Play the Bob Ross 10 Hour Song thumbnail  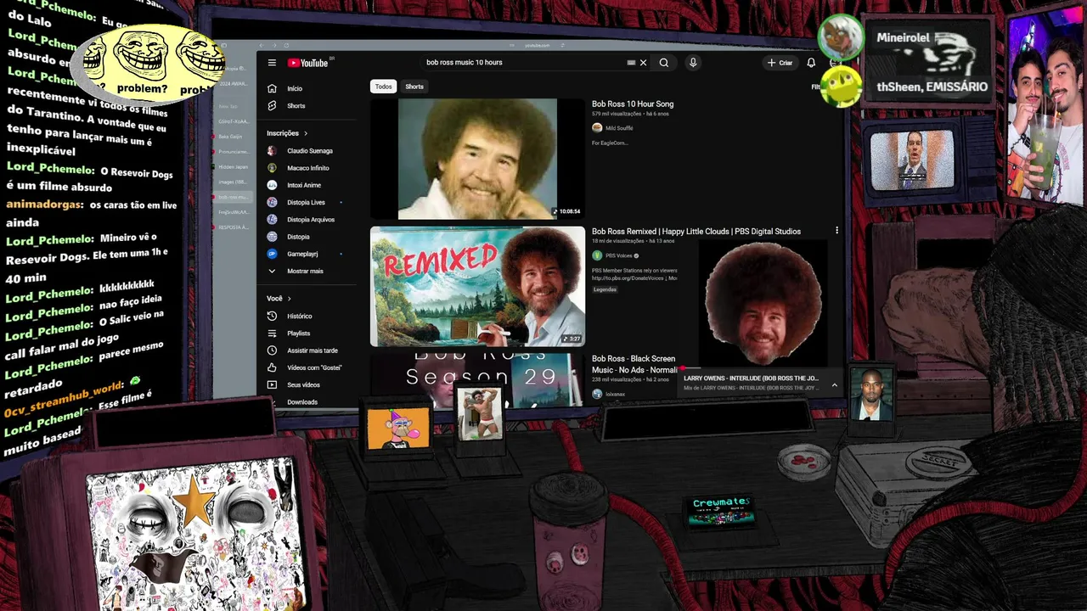click(477, 159)
